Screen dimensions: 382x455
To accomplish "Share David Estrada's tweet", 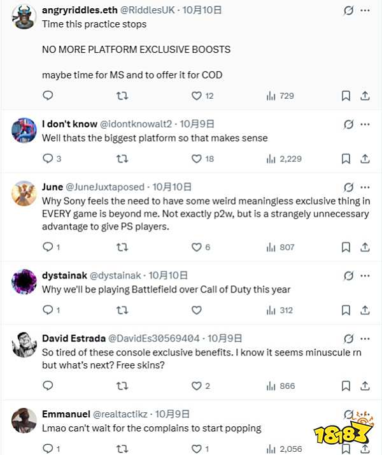I will pyautogui.click(x=365, y=386).
